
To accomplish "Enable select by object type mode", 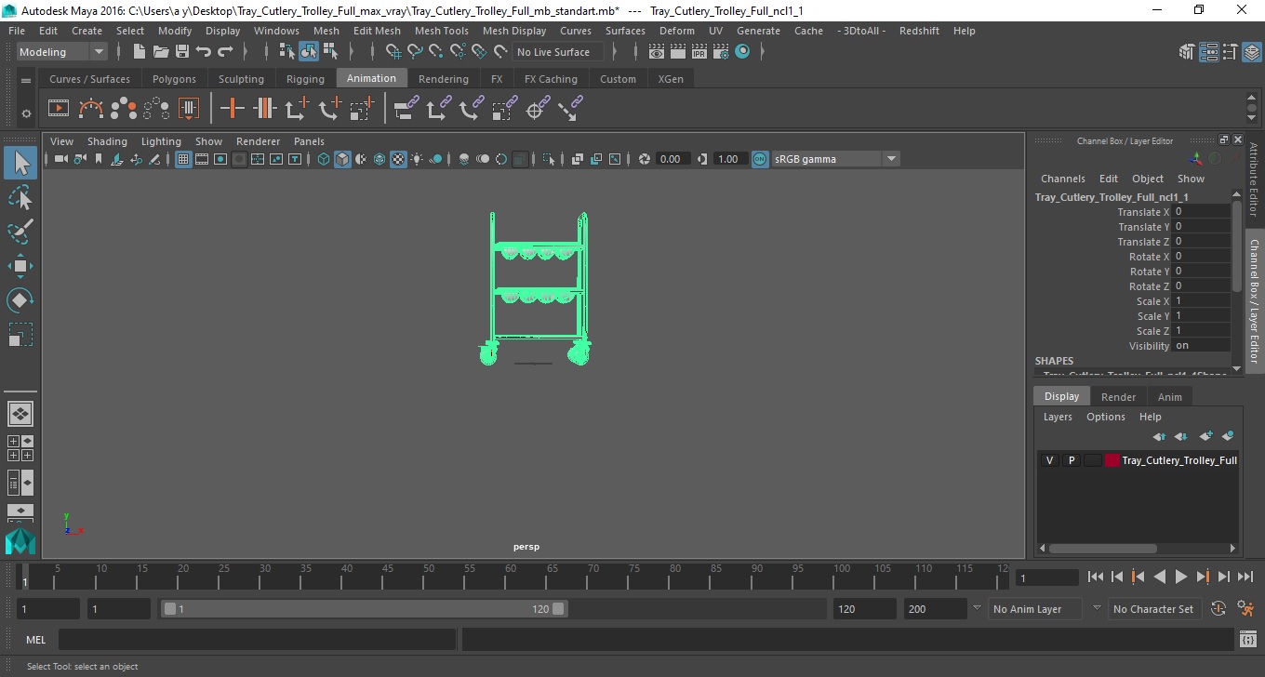I will pos(309,52).
